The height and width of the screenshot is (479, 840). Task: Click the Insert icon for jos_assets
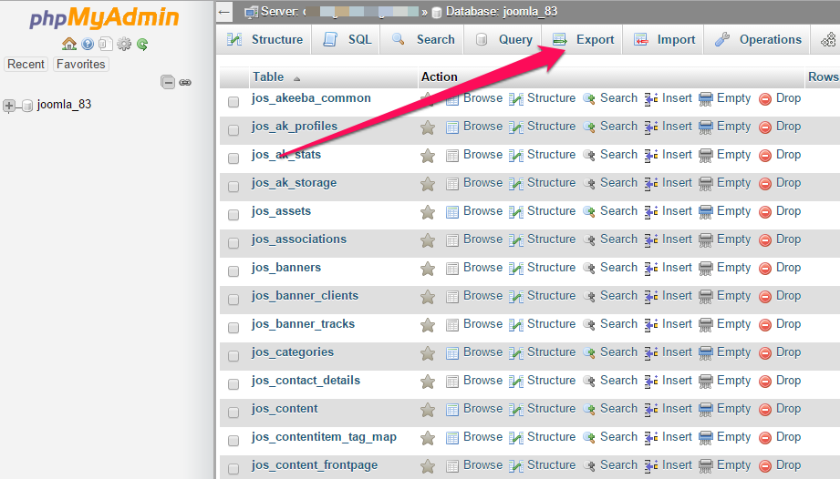pyautogui.click(x=651, y=212)
